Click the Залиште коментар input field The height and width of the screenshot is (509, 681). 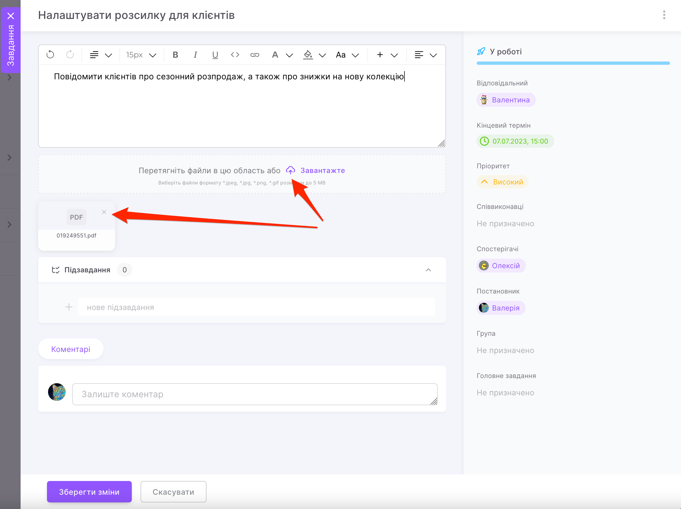(x=255, y=394)
